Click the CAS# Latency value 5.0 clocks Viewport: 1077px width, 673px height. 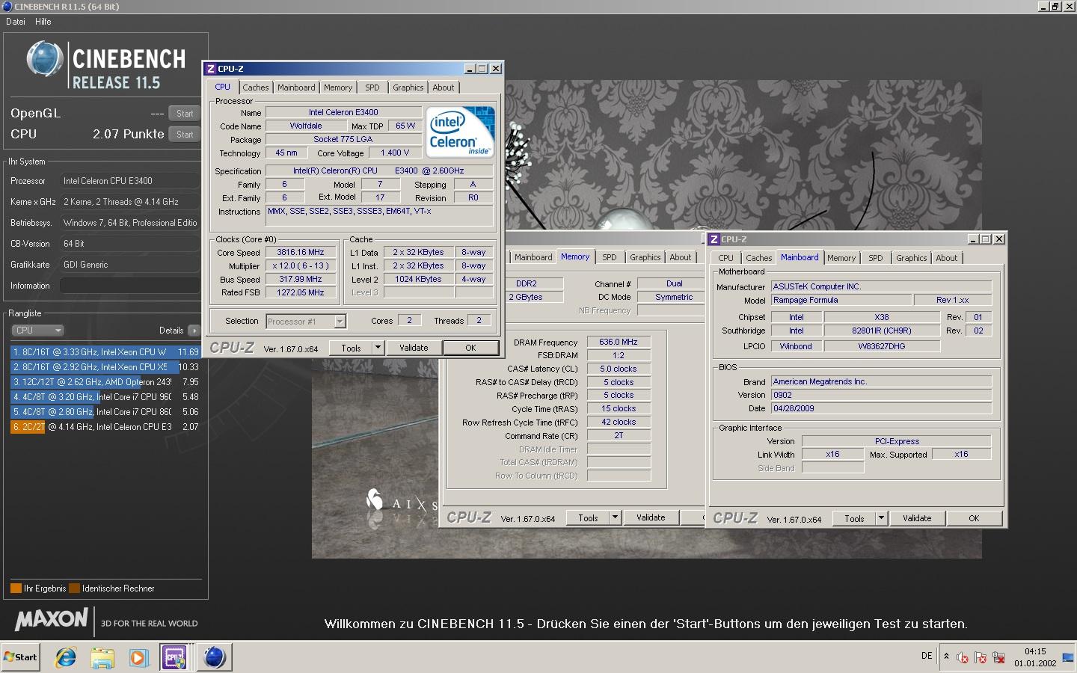coord(619,369)
